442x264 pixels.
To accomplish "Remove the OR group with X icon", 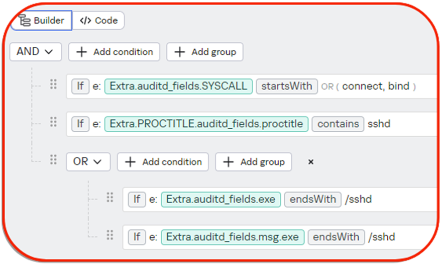I will [311, 162].
